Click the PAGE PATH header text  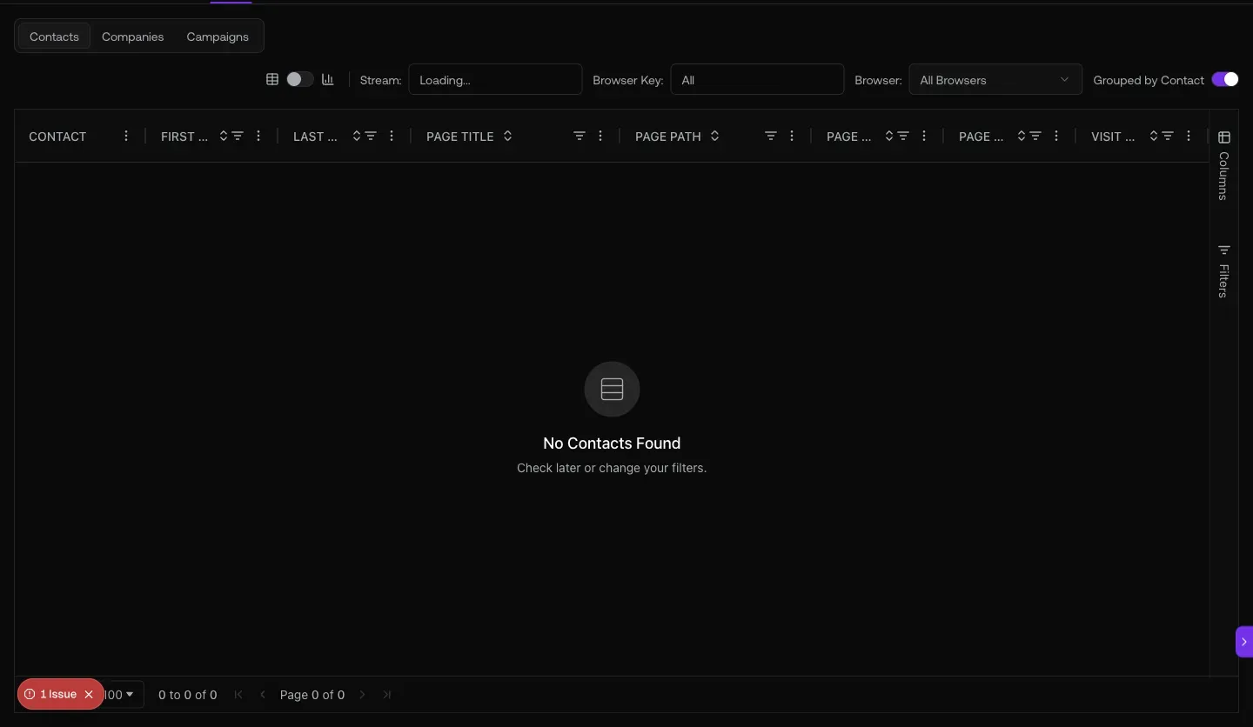click(668, 136)
